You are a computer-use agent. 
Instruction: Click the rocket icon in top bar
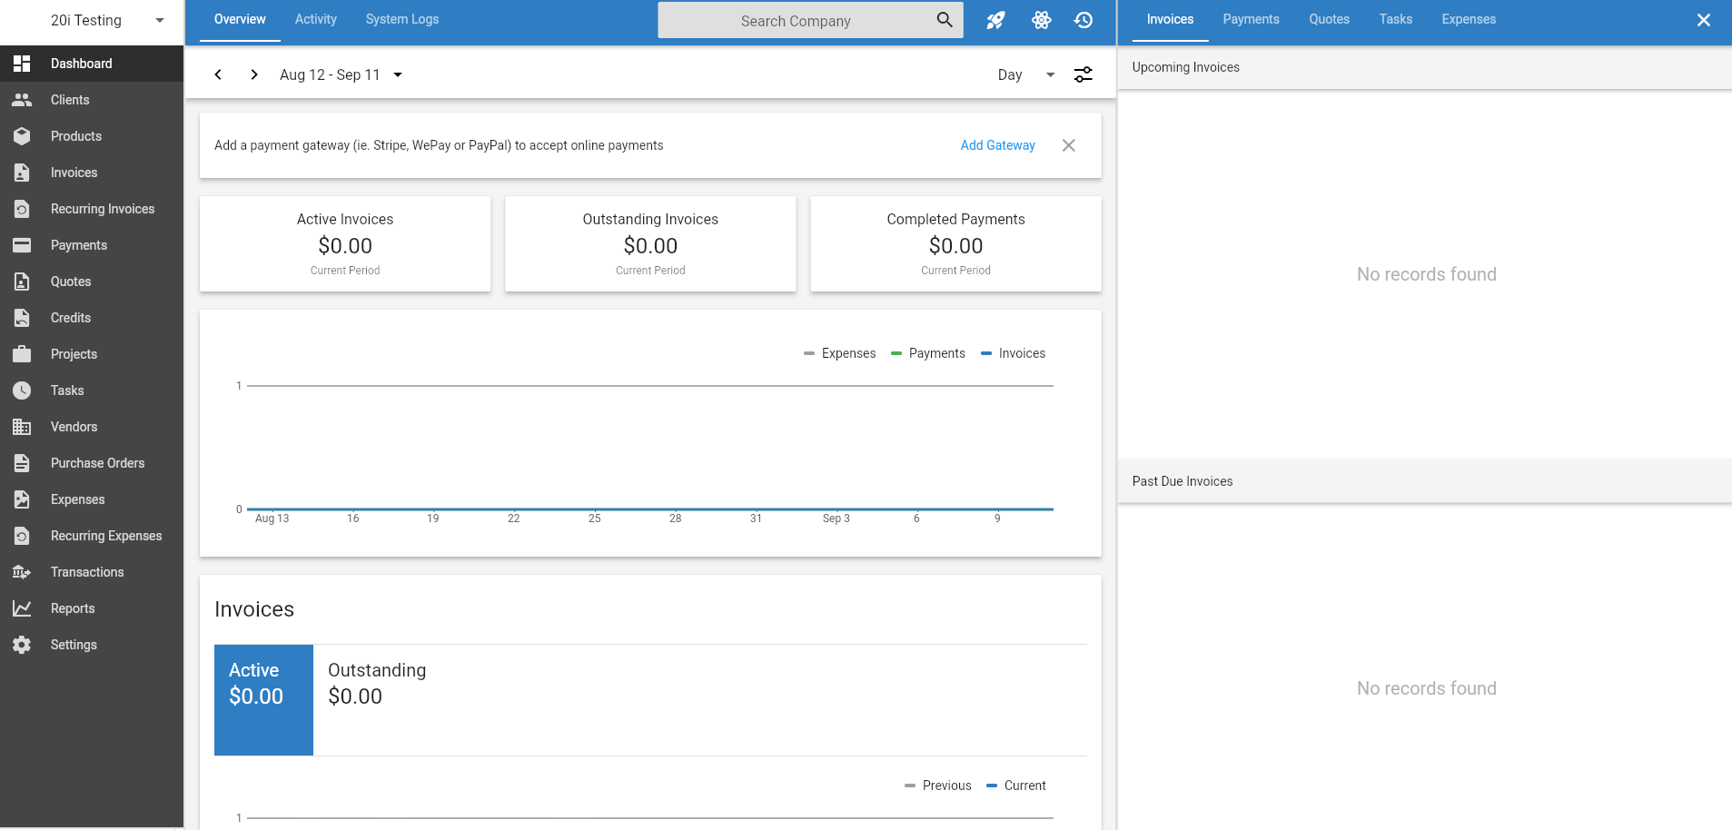click(996, 20)
